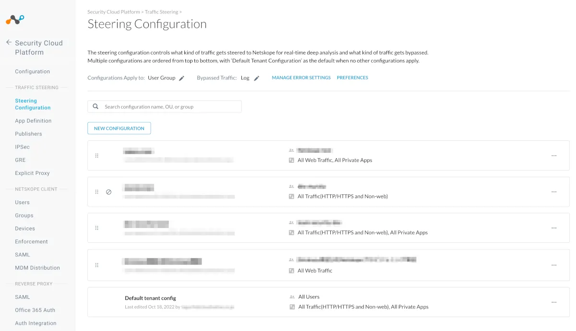Click the search magnifier icon
This screenshot has height=331, width=576.
pyautogui.click(x=96, y=106)
